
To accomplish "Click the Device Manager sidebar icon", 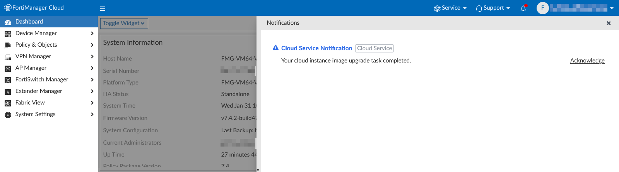I will click(x=8, y=34).
